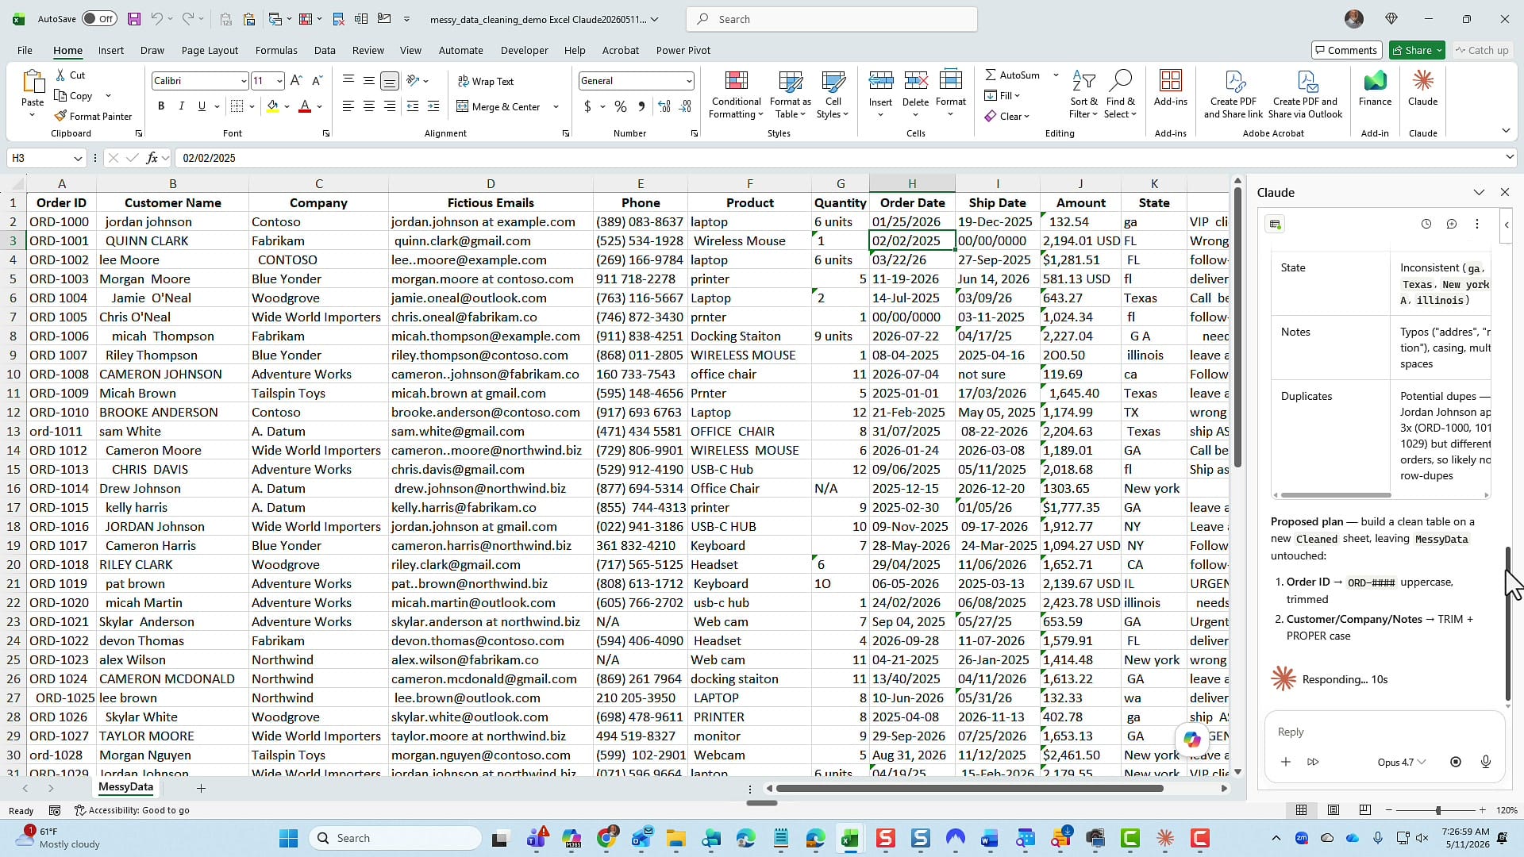Click the Insert cells icon

(880, 81)
